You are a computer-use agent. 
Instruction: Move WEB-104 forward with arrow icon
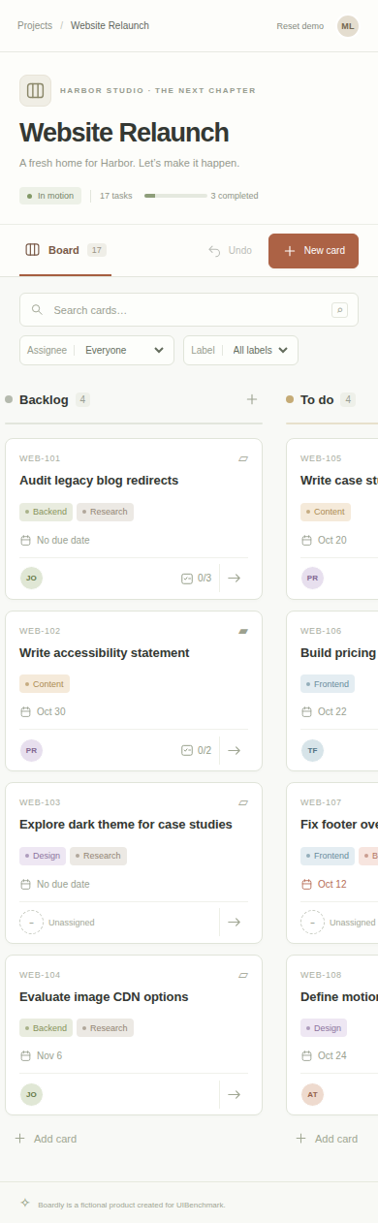pos(234,1094)
